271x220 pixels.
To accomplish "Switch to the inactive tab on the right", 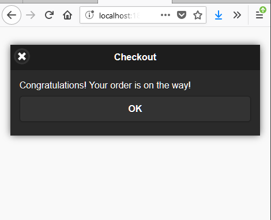I will 221,2.
